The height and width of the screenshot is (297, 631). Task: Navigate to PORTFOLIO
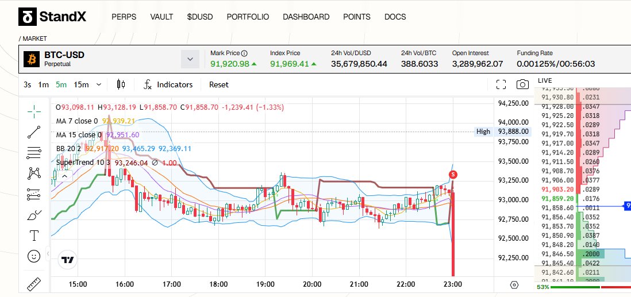click(248, 17)
